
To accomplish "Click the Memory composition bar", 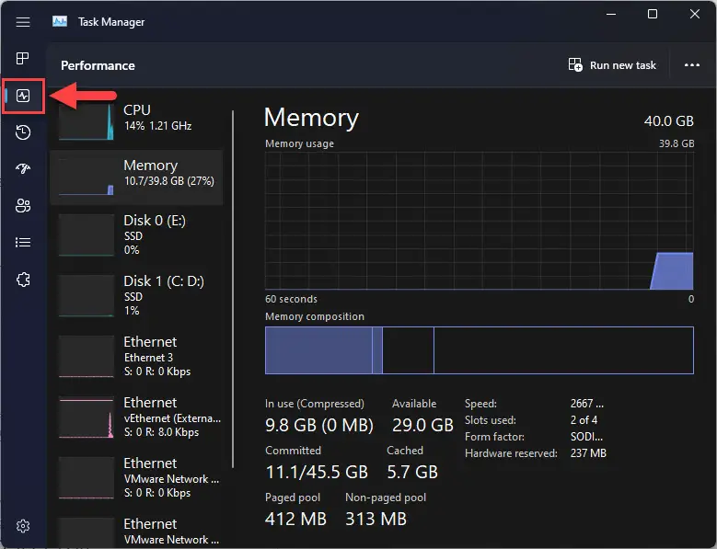I will pos(480,350).
